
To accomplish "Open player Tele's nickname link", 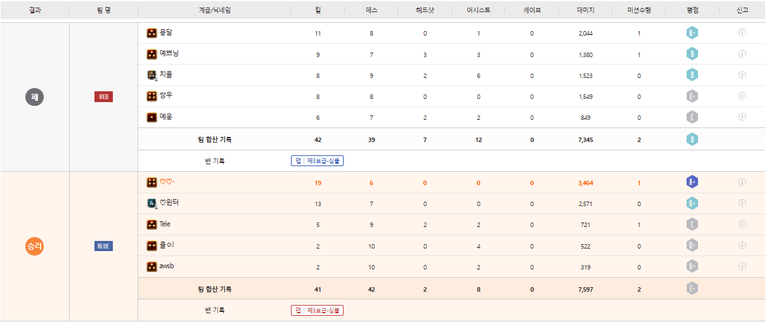I will tap(165, 224).
